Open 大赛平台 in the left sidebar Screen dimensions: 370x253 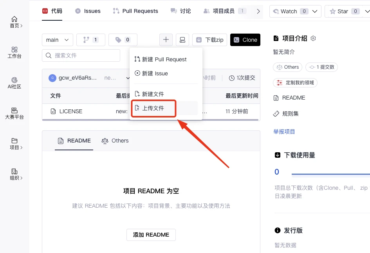pyautogui.click(x=14, y=113)
